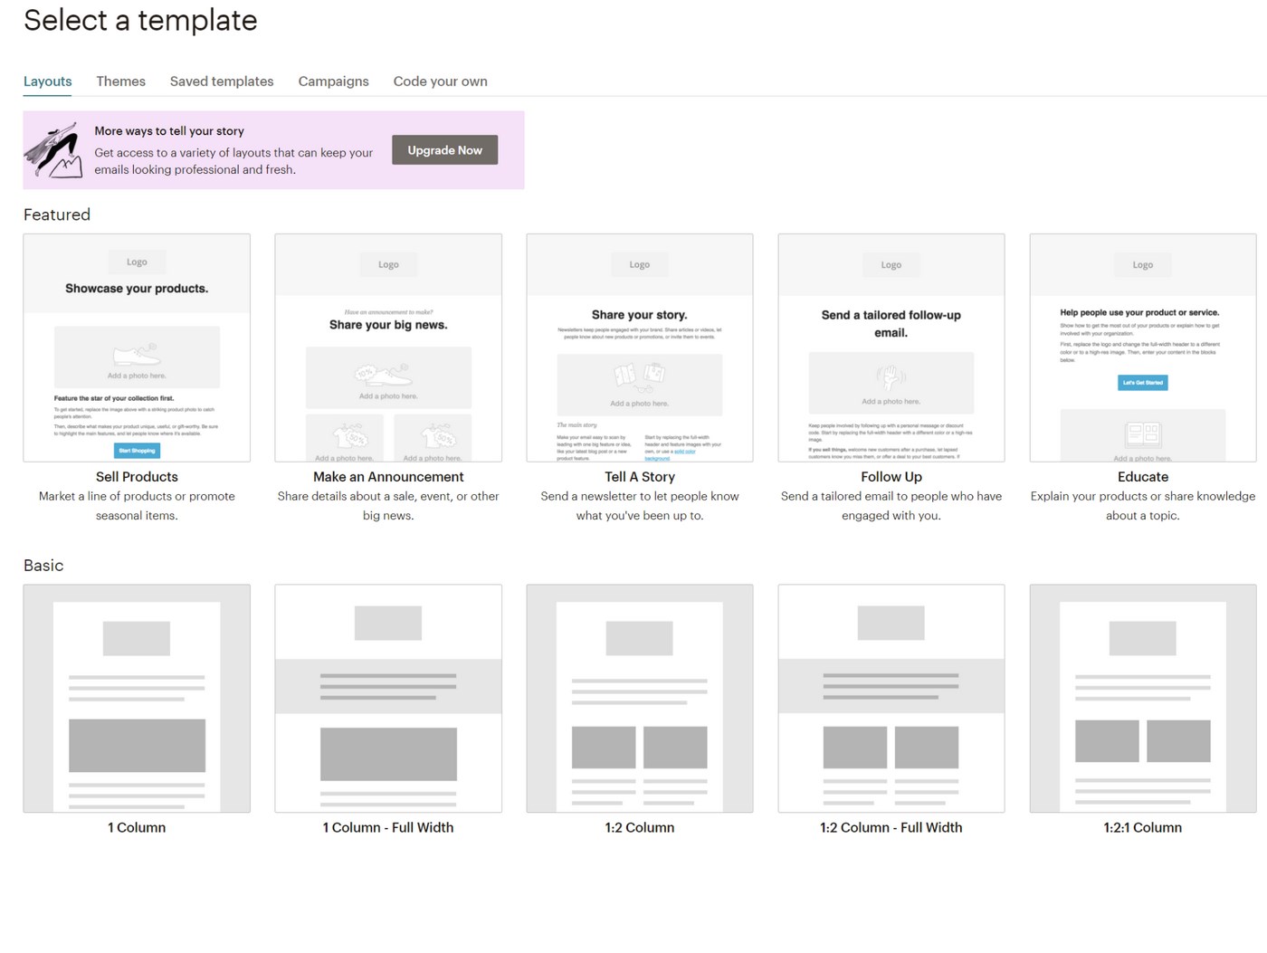Viewport: 1267px width, 953px height.
Task: Click the upgrade banner illustration icon
Action: tap(53, 150)
